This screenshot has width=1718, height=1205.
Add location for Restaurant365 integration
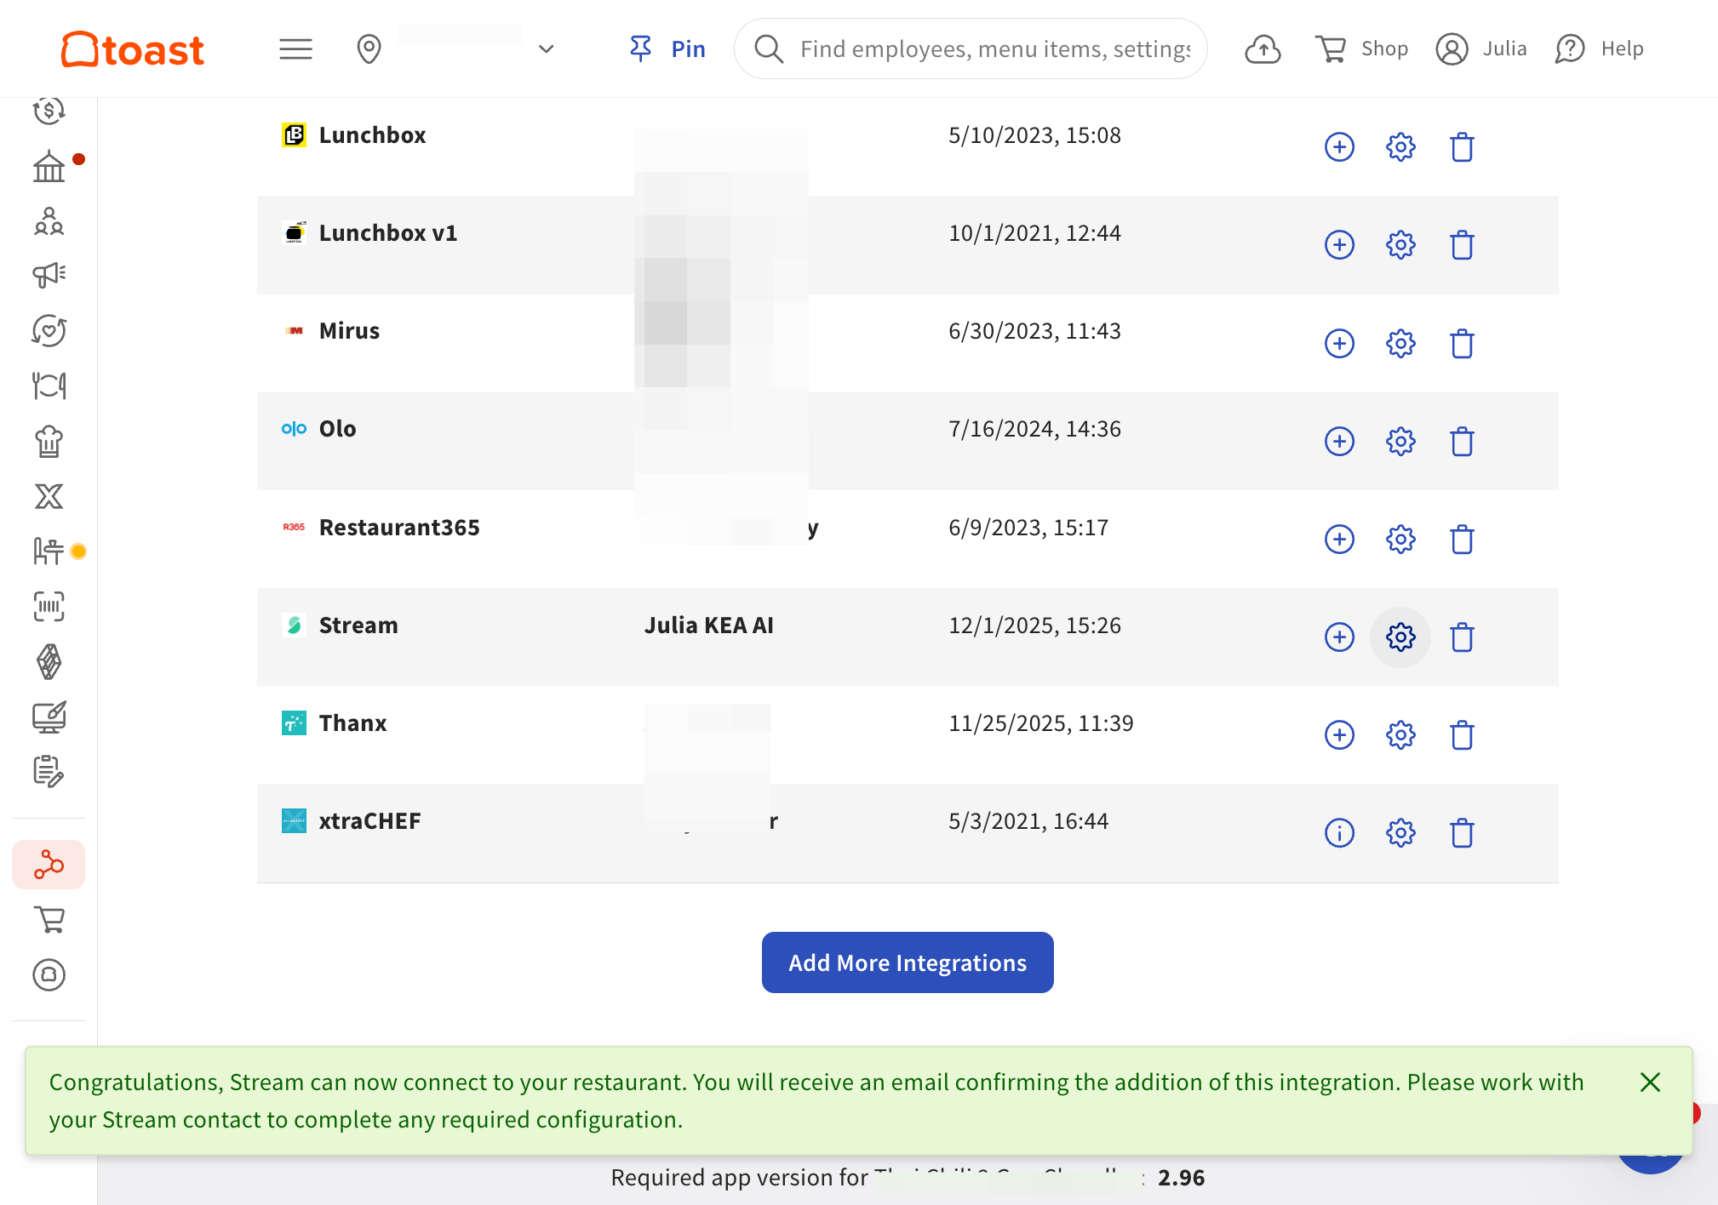pyautogui.click(x=1339, y=540)
